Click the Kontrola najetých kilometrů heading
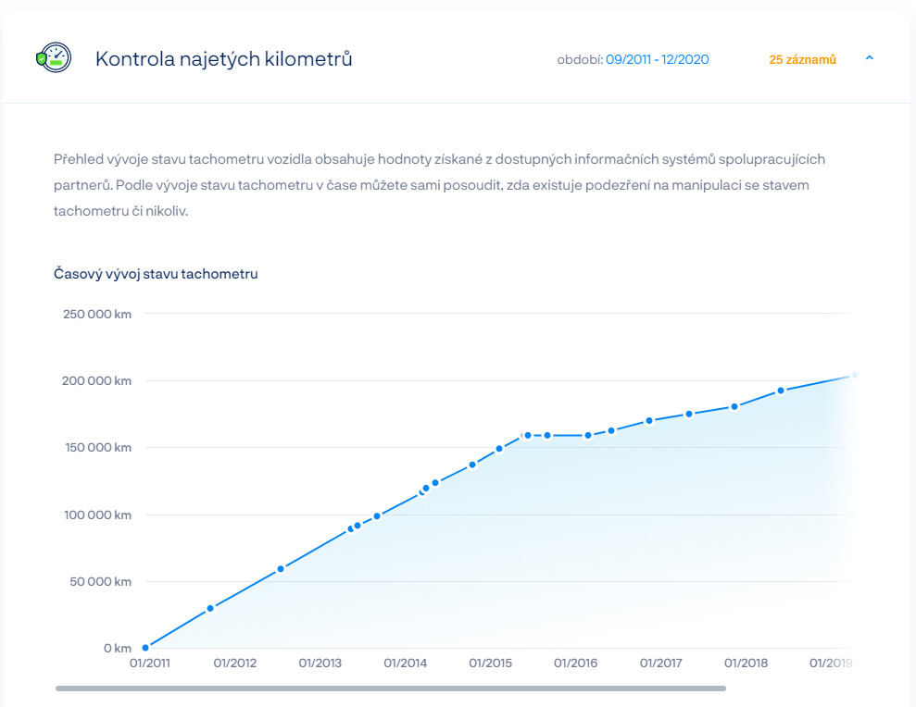Screen dimensions: 916x707 coord(224,59)
